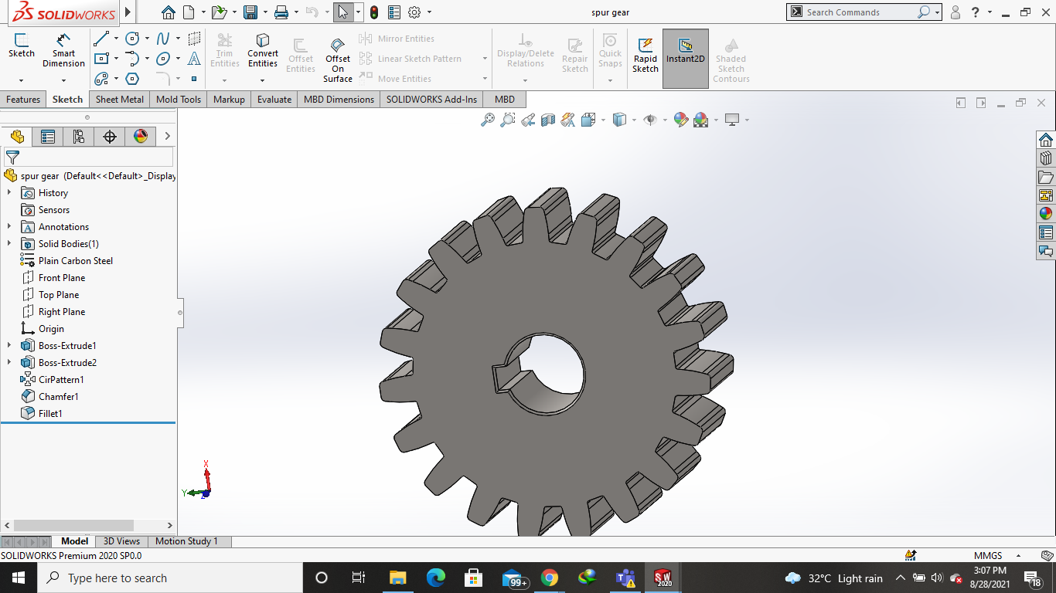
Task: Expand the History folder in tree
Action: click(x=9, y=193)
